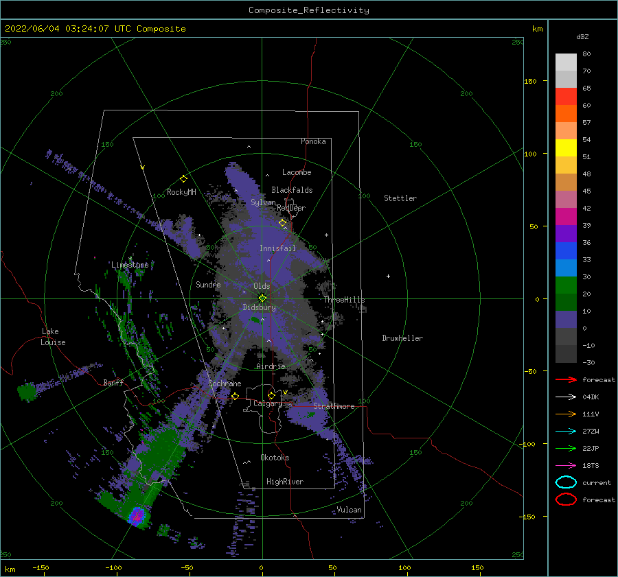Image resolution: width=618 pixels, height=577 pixels.
Task: Click the Stettler label
Action: (x=400, y=198)
